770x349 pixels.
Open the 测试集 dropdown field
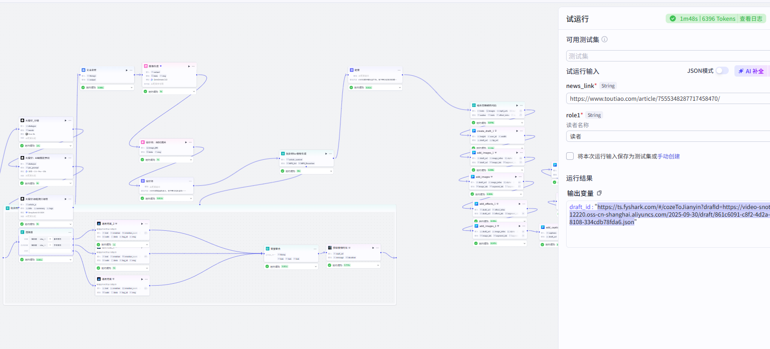click(668, 56)
